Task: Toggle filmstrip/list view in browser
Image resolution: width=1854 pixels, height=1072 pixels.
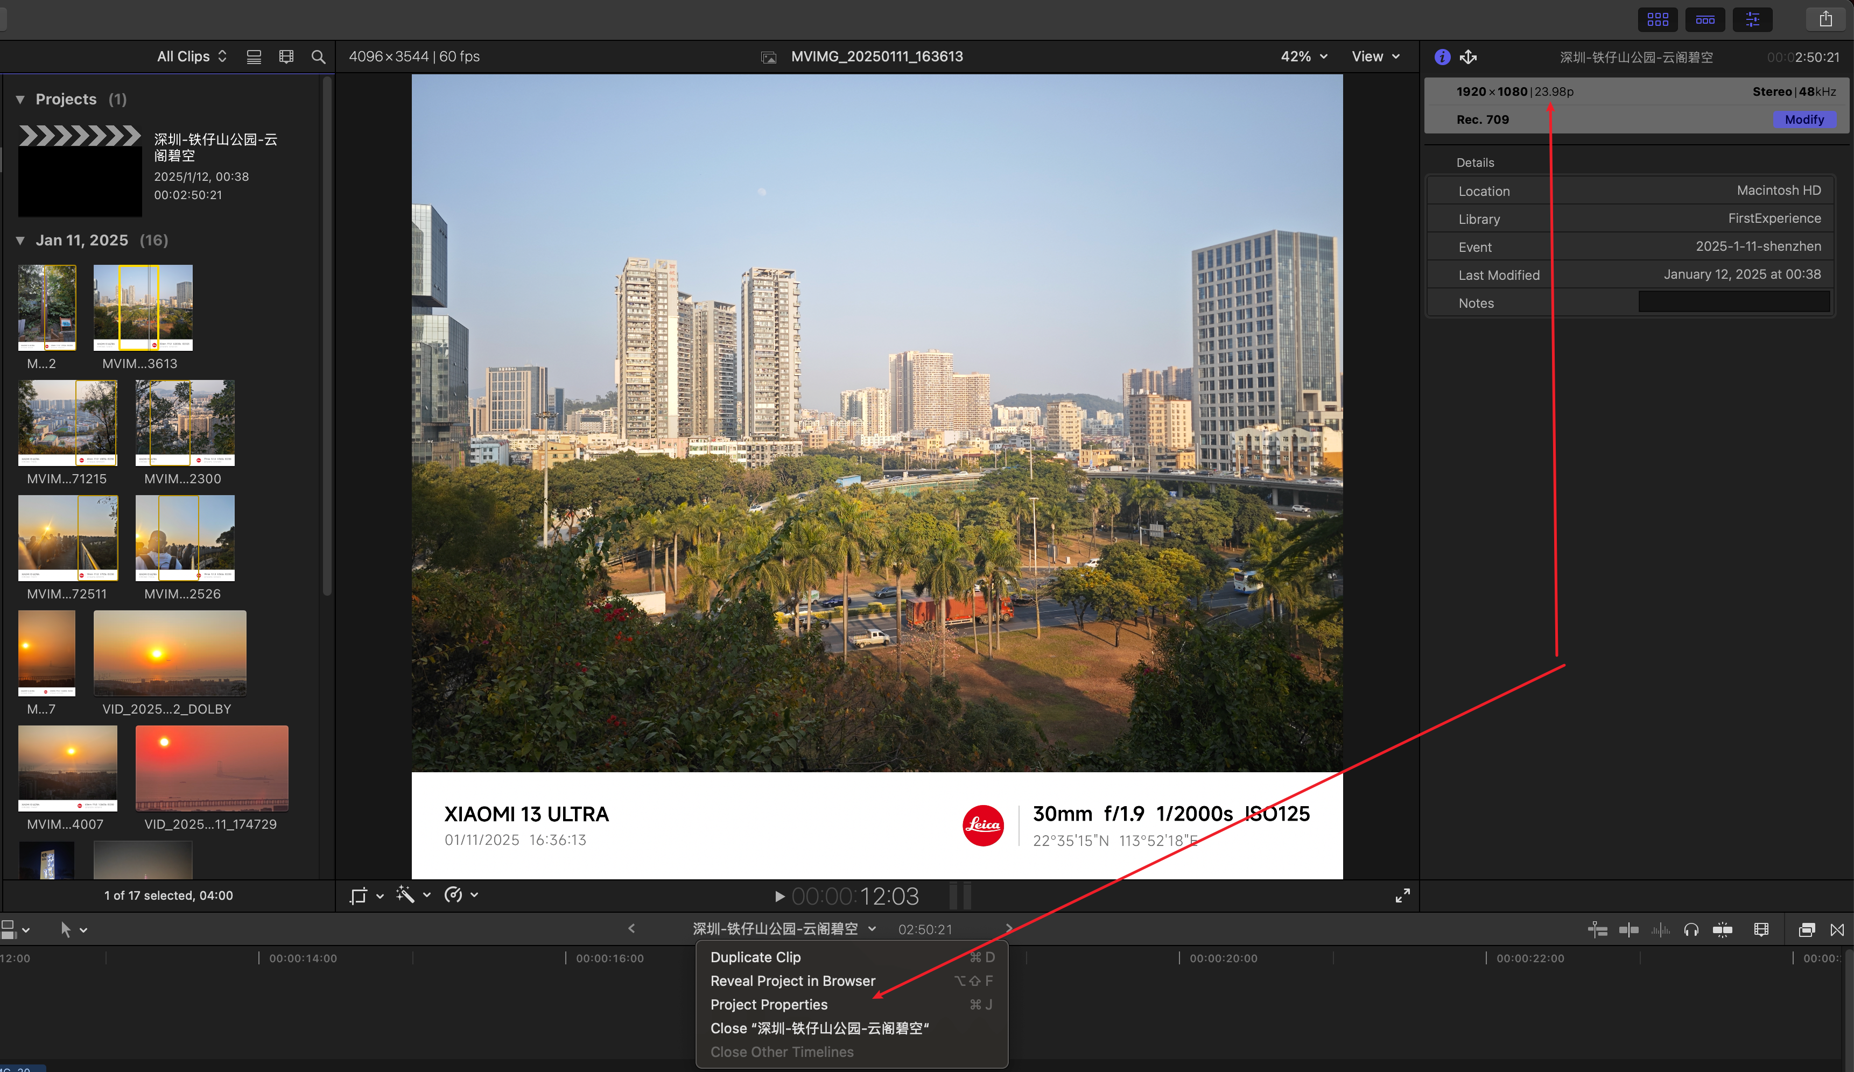Action: [x=254, y=57]
